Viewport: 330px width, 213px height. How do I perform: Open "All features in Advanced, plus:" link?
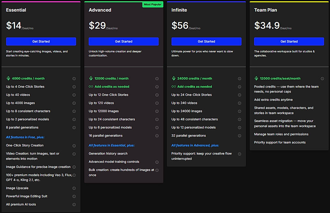click(195, 145)
